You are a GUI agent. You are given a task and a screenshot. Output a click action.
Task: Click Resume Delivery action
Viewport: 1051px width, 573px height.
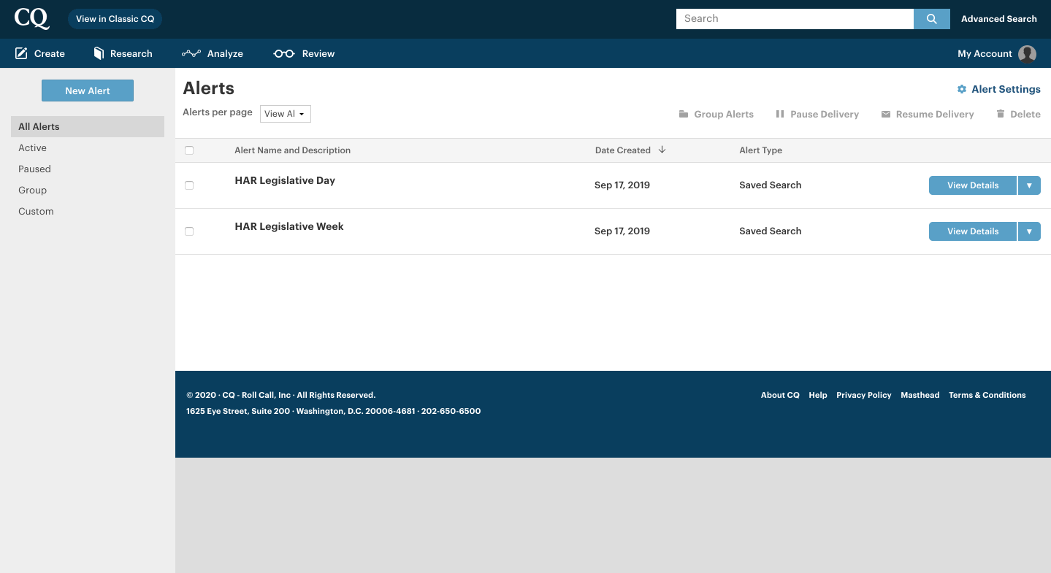point(928,114)
